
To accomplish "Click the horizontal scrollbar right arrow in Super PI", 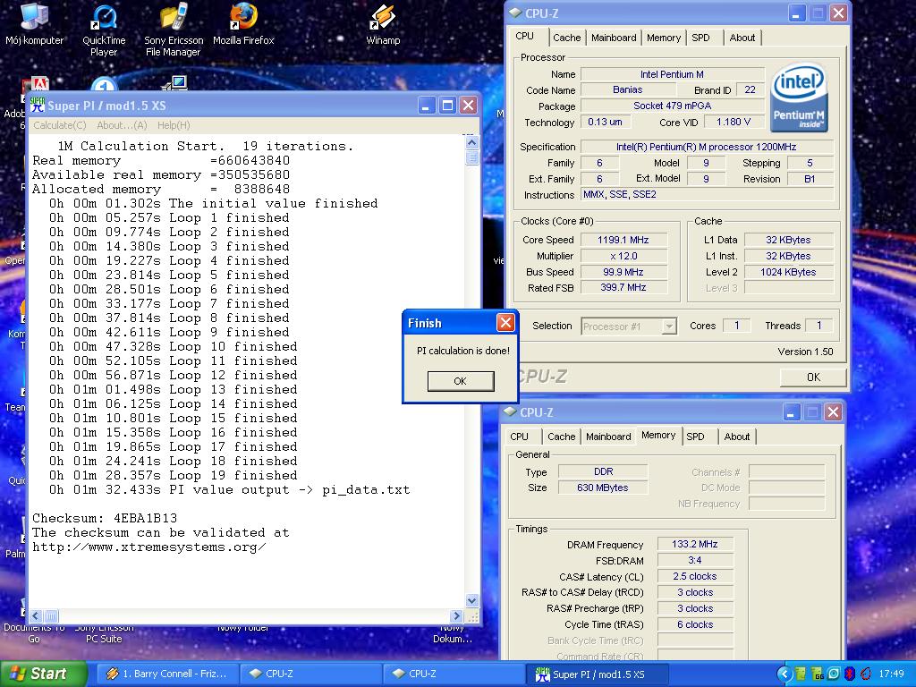I will pos(457,615).
